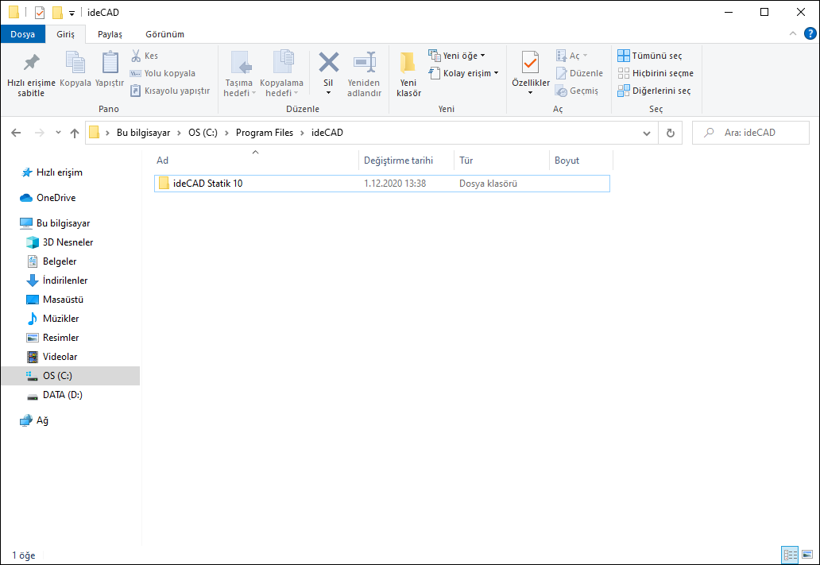The image size is (820, 565).
Task: Switch to the Paylaş tab
Action: pos(110,34)
